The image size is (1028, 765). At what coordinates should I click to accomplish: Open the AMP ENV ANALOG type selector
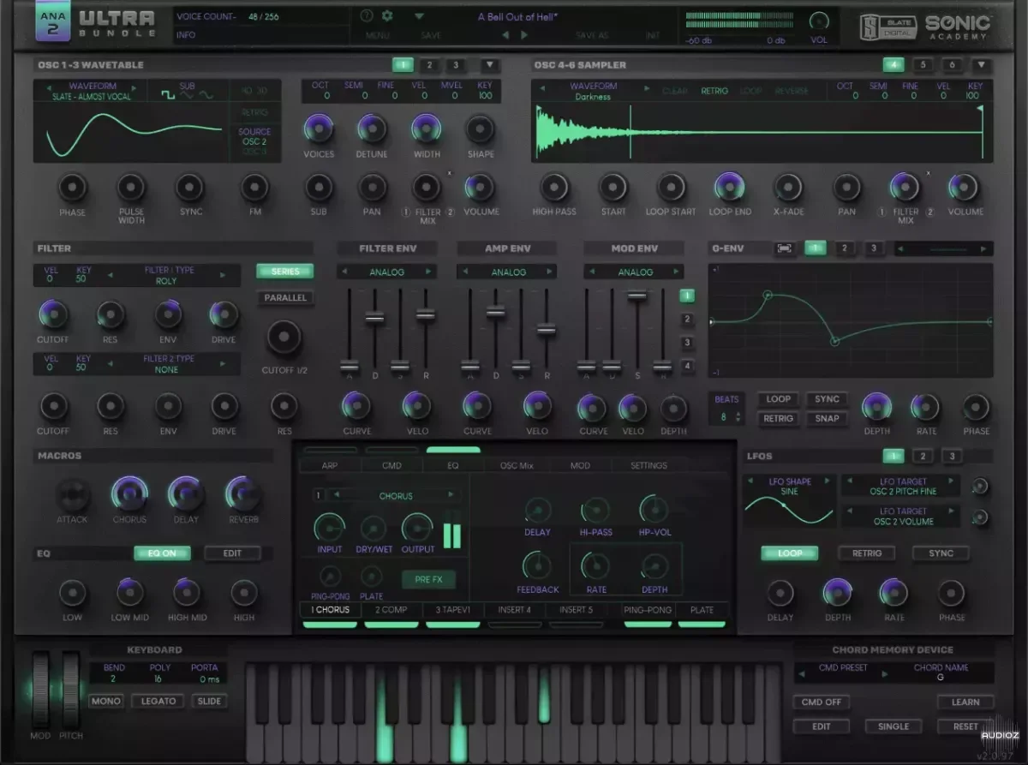coord(508,272)
